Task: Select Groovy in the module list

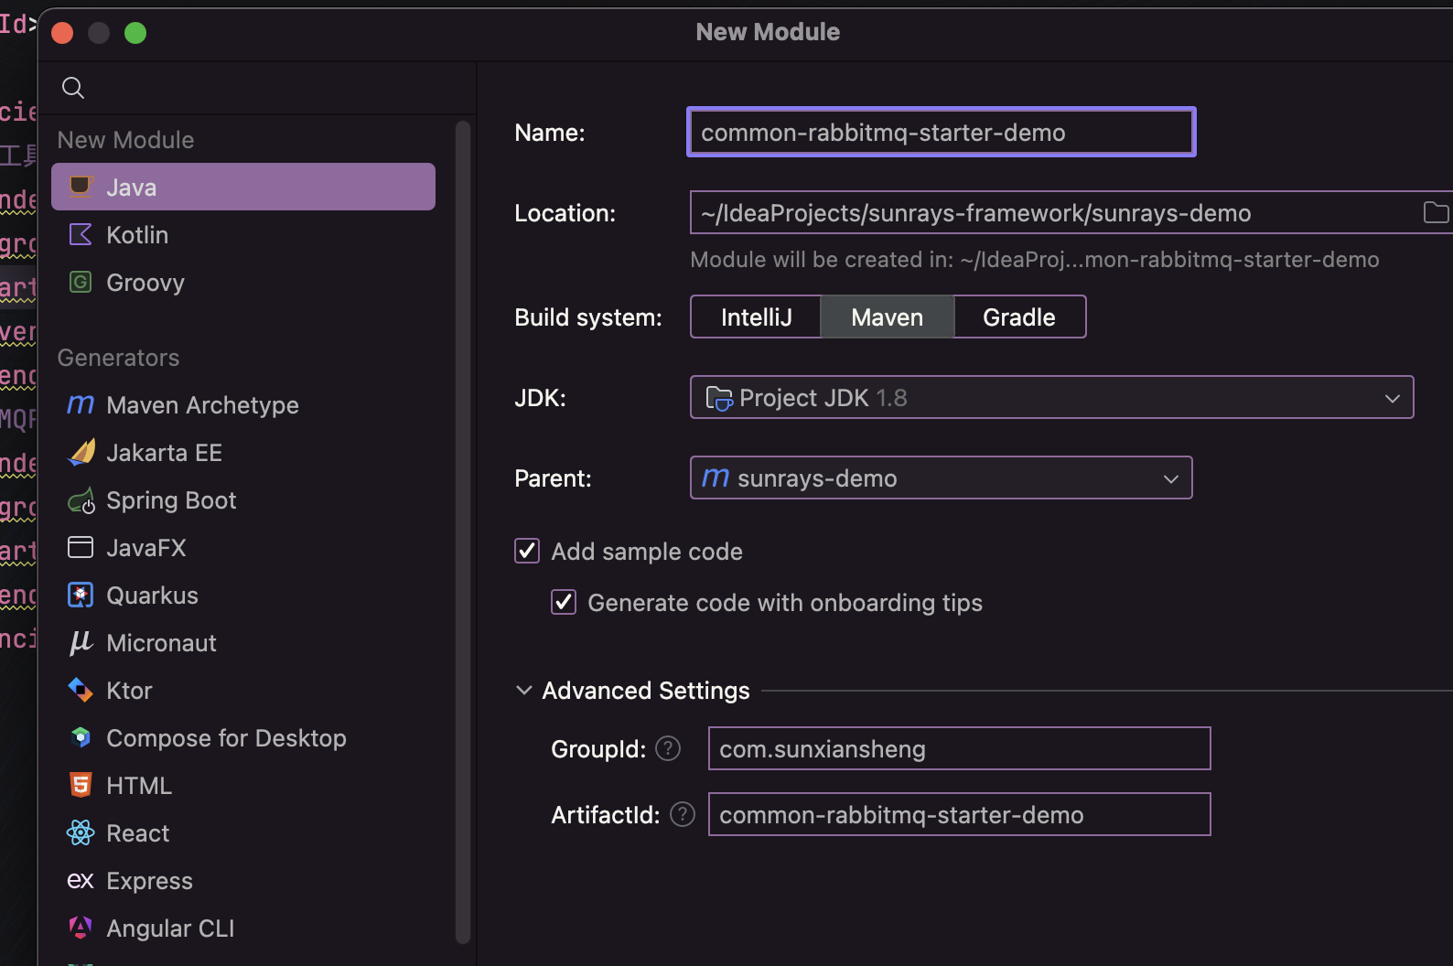Action: click(x=243, y=282)
